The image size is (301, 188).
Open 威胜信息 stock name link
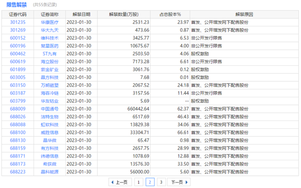[49, 133]
